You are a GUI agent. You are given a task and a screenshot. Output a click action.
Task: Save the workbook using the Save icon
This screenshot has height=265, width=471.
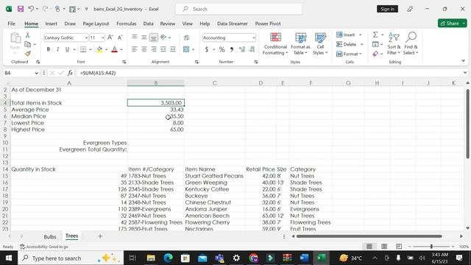coord(21,9)
